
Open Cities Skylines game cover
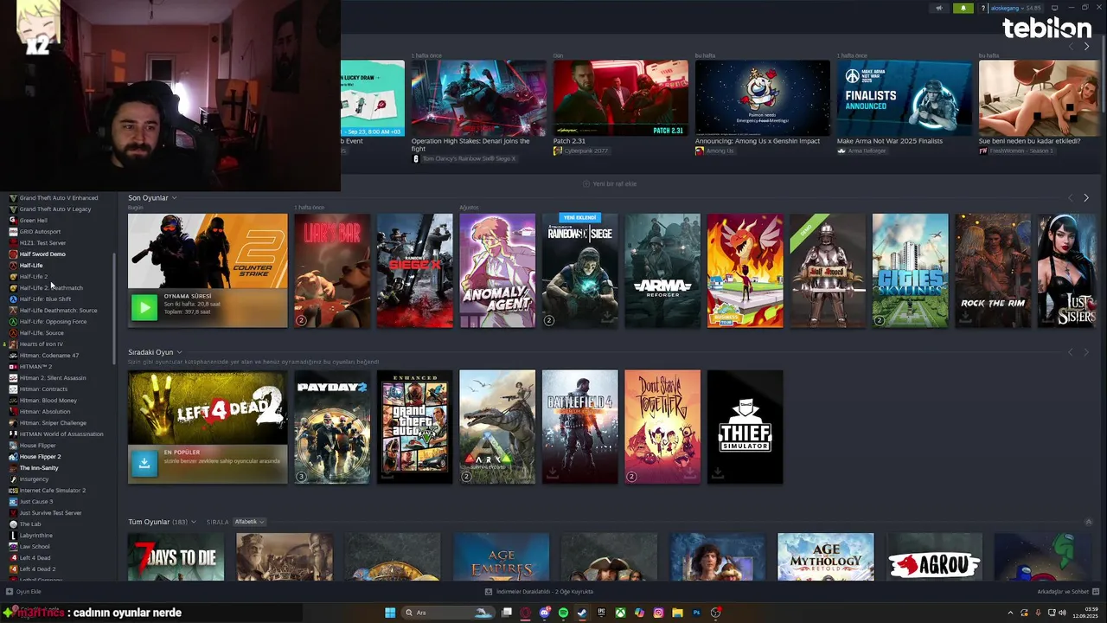tap(910, 271)
